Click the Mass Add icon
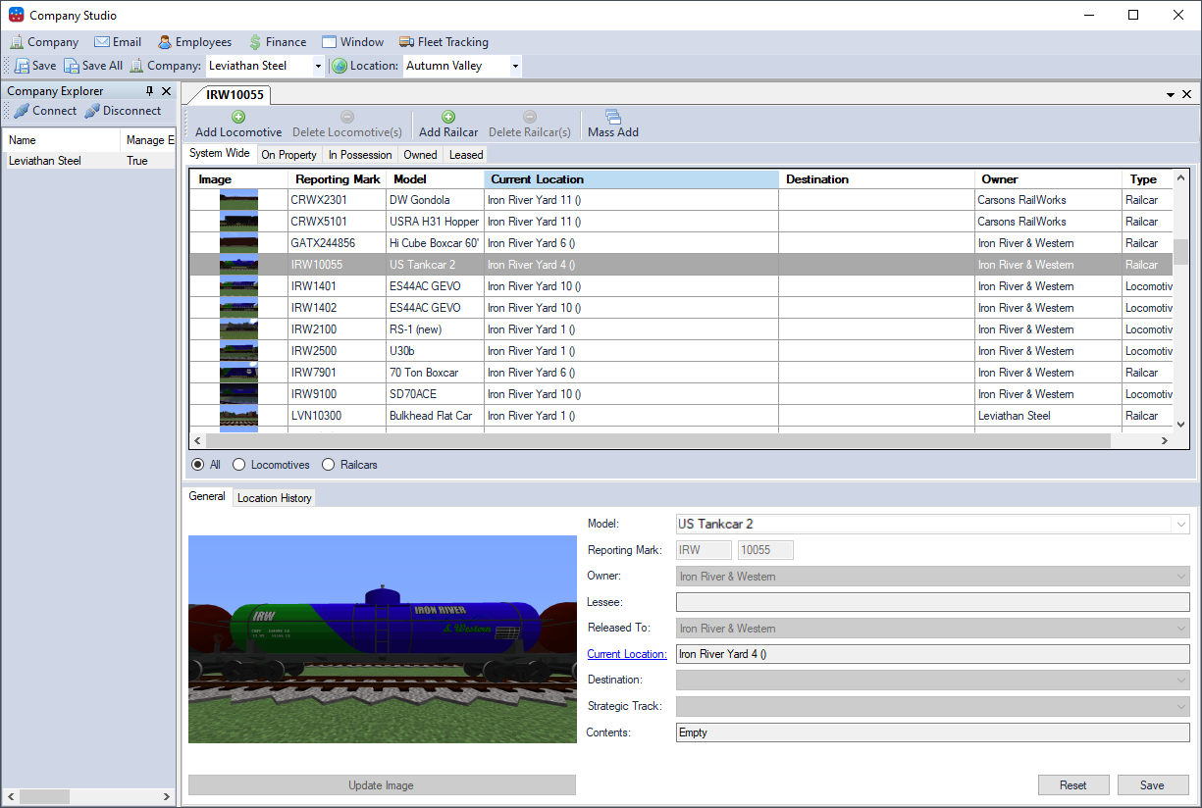Image resolution: width=1202 pixels, height=808 pixels. (x=613, y=117)
